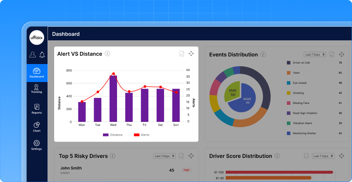Viewport: 352px width, 182px height.
Task: Export the Alert VS Distance chart file
Action: coord(181,54)
